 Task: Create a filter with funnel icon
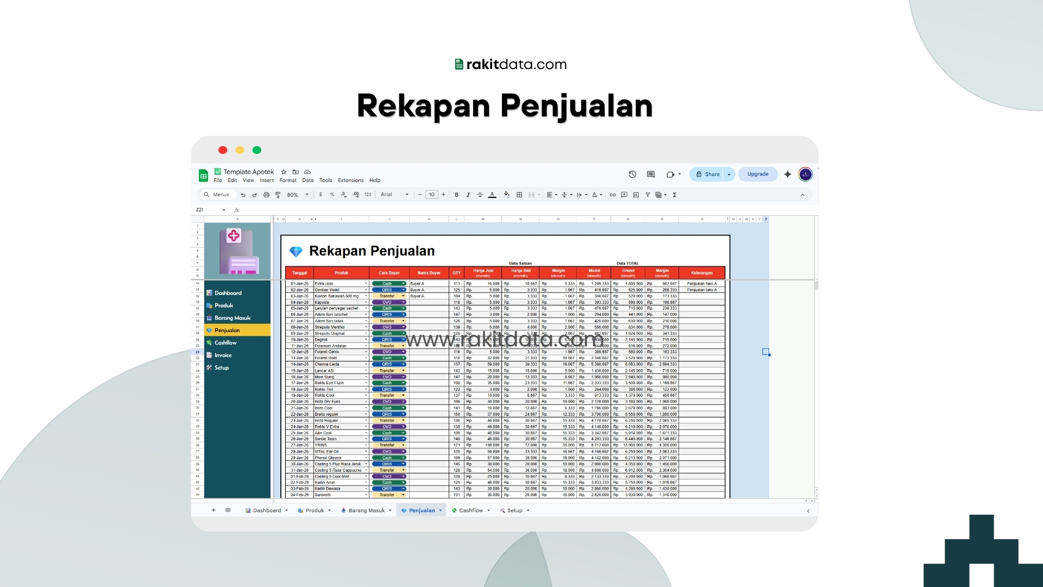pyautogui.click(x=648, y=195)
